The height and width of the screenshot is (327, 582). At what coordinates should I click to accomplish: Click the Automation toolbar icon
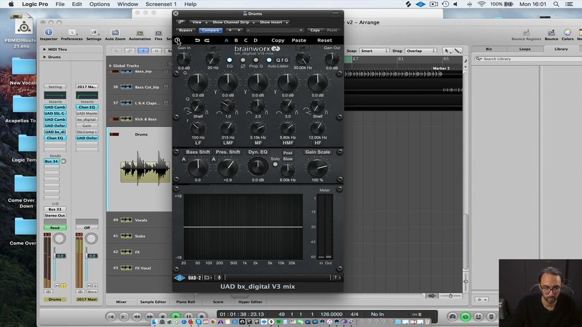pyautogui.click(x=139, y=35)
